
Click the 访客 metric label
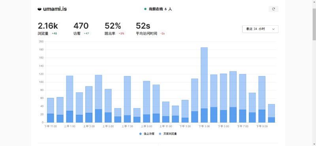[77, 34]
